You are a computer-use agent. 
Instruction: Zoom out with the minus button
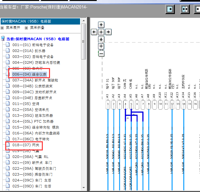pos(101,54)
